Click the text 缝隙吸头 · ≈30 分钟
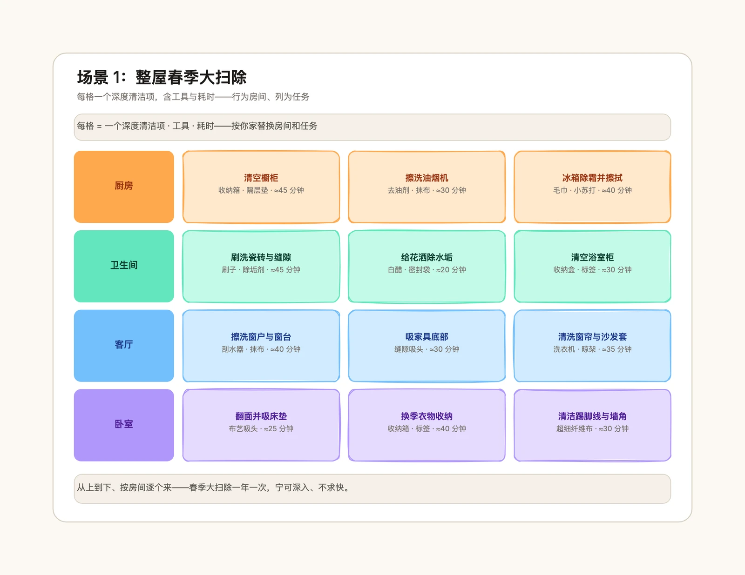The image size is (745, 575). [x=427, y=349]
